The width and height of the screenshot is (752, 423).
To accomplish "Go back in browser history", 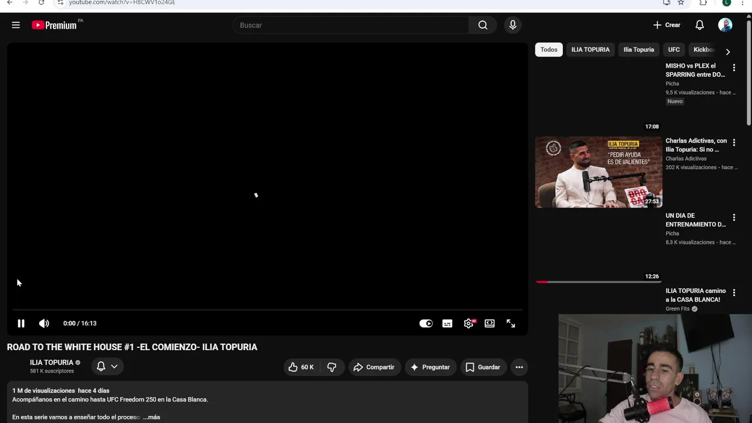I will (x=9, y=2).
